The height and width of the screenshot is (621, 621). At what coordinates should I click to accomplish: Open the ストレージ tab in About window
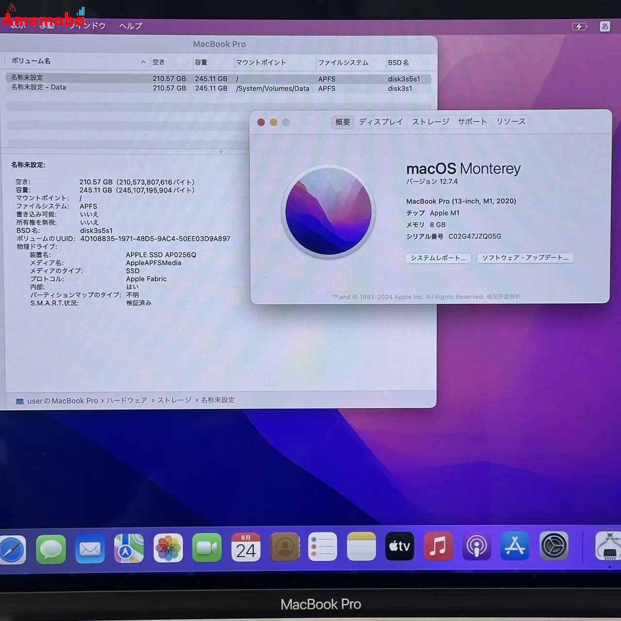(430, 122)
